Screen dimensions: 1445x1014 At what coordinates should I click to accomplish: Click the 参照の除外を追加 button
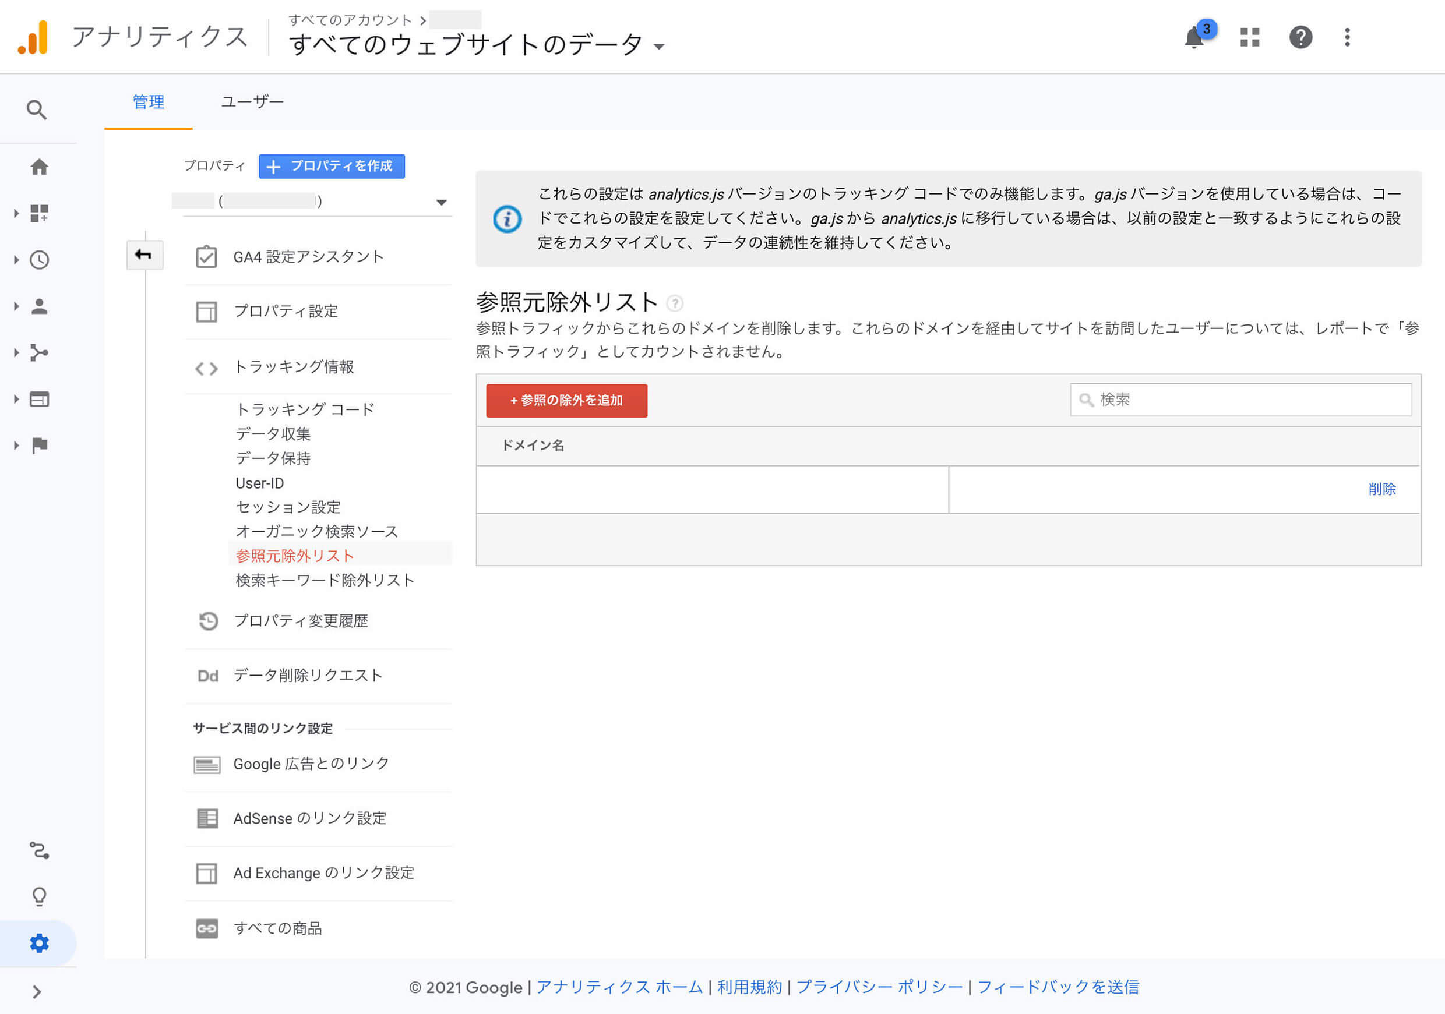click(x=566, y=401)
